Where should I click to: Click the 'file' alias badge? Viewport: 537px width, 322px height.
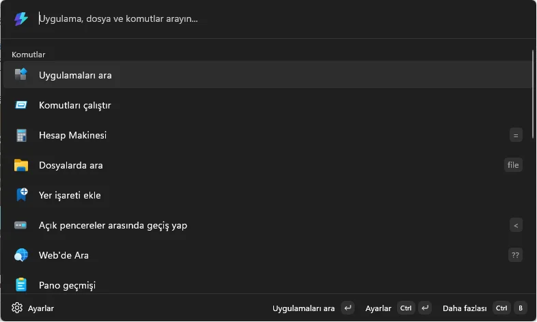(513, 165)
